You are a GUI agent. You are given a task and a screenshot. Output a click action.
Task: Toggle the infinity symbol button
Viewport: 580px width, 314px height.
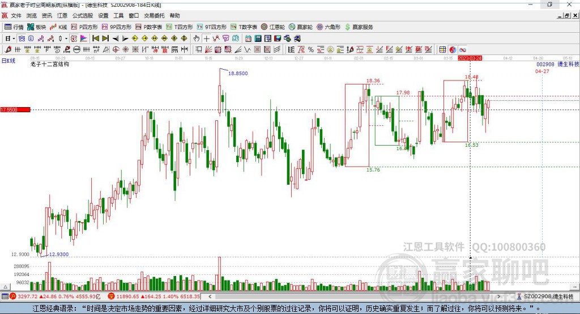pos(462,49)
